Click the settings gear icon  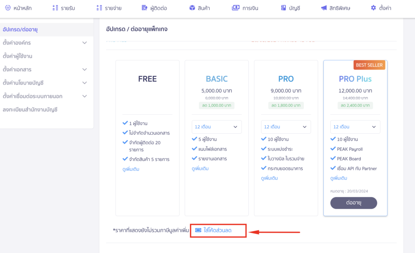(373, 8)
